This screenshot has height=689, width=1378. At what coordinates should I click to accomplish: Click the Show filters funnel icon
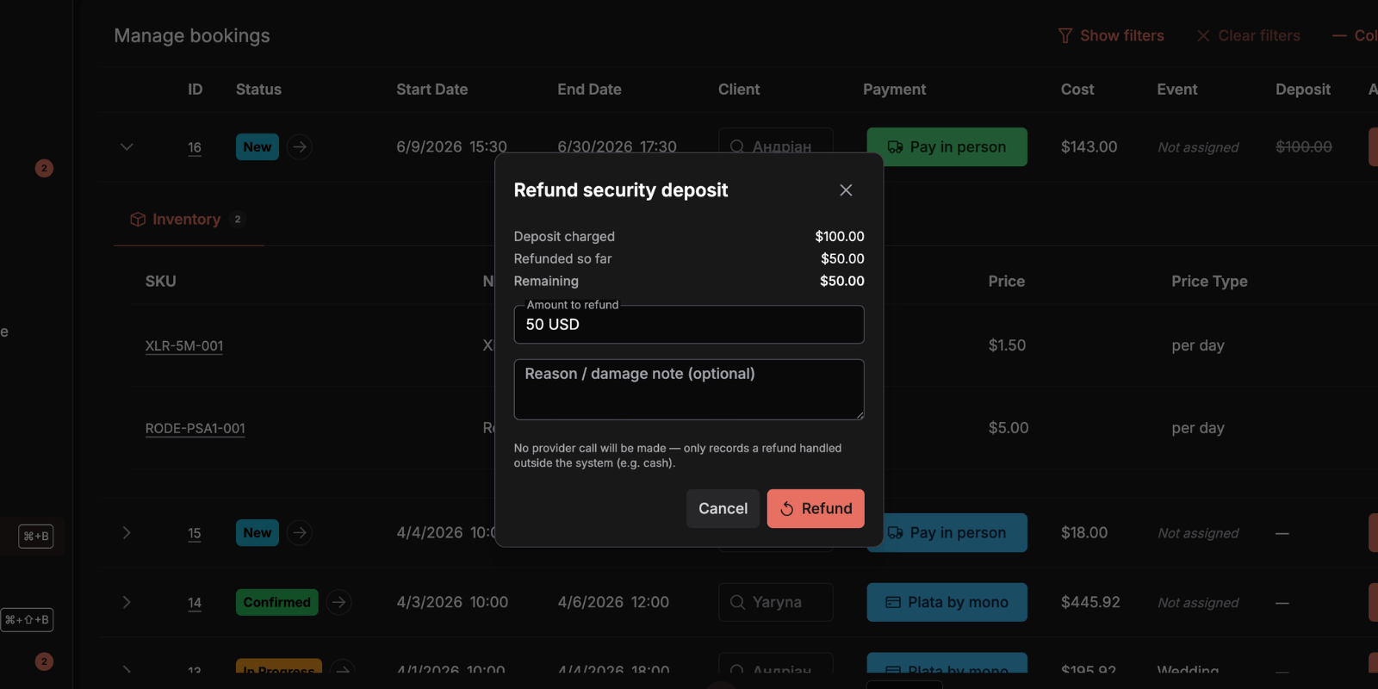coord(1065,35)
